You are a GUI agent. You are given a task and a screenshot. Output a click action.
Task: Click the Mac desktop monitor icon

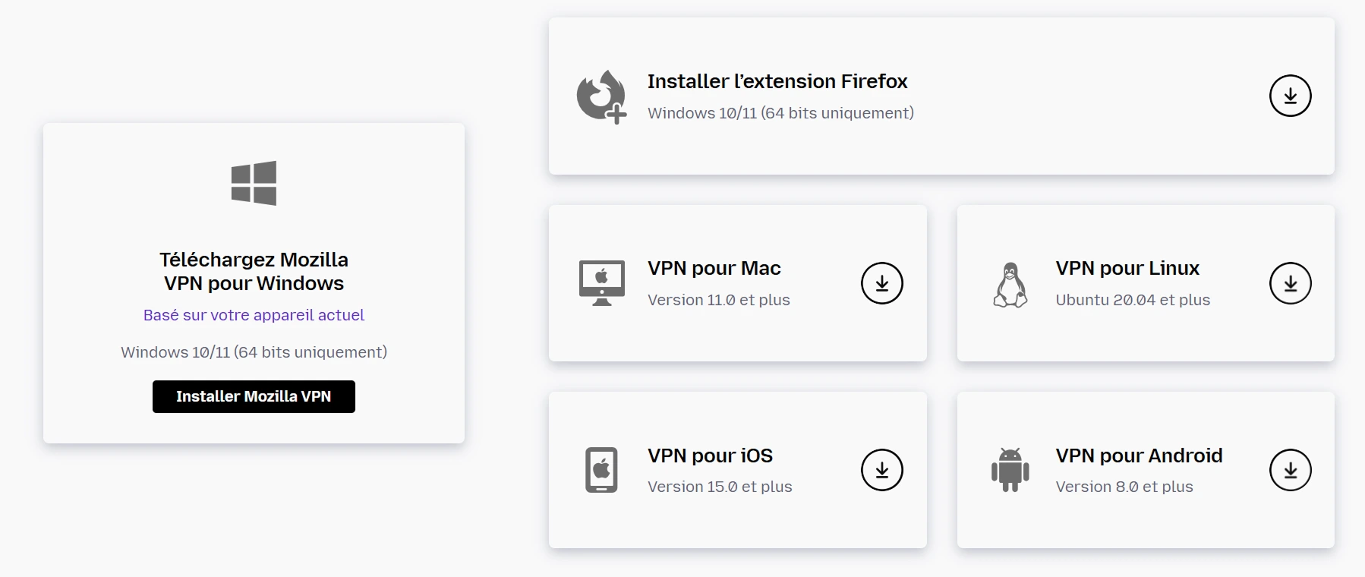601,283
